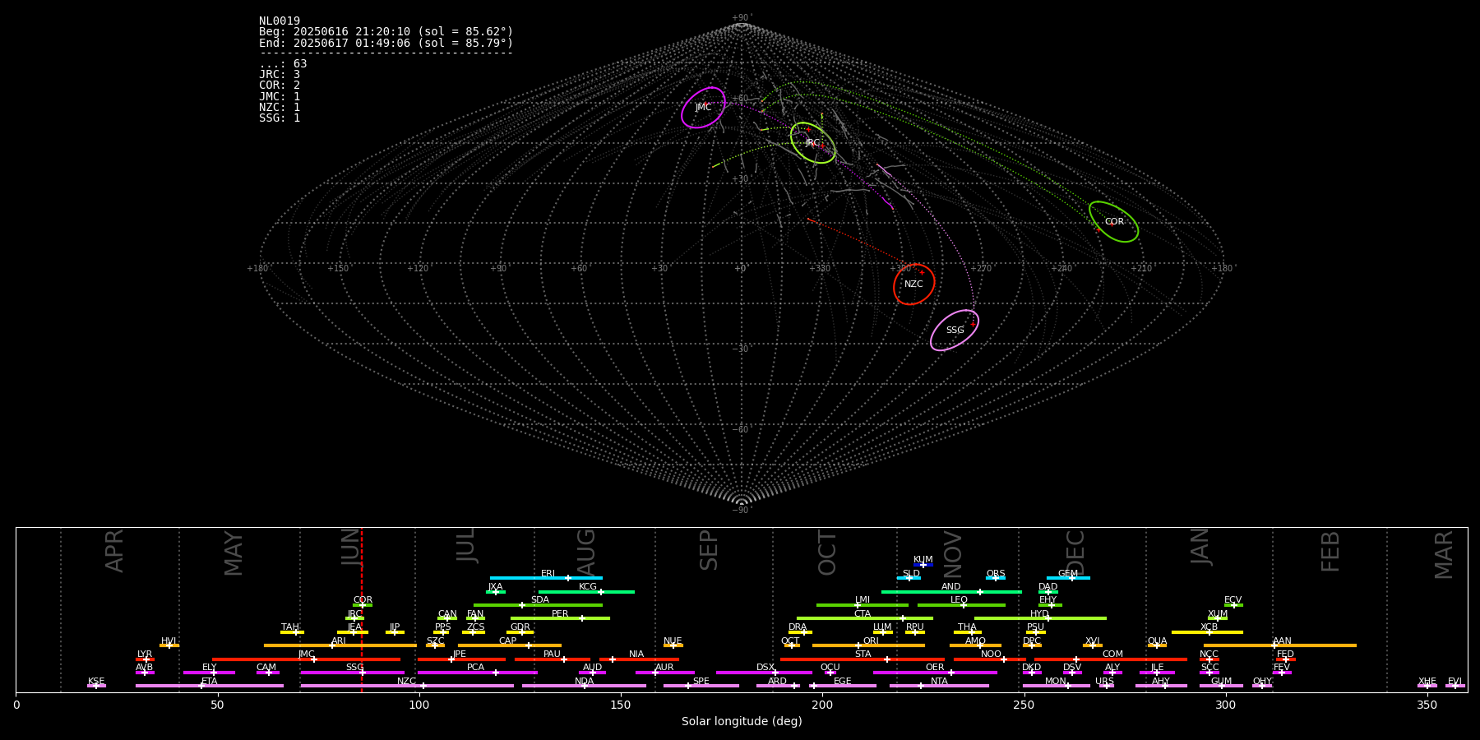Select the 'COR: 2' count entry
Image resolution: width=1480 pixels, height=740 pixels.
(x=280, y=86)
